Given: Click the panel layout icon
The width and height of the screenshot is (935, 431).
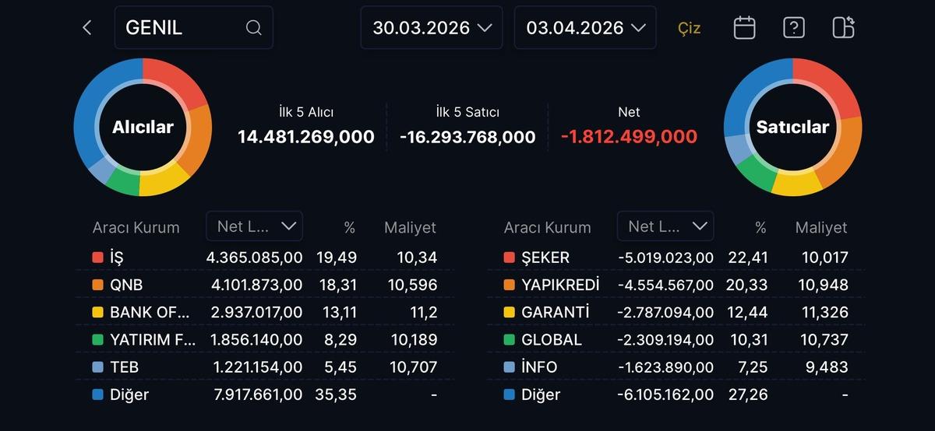Looking at the screenshot, I should tap(843, 28).
